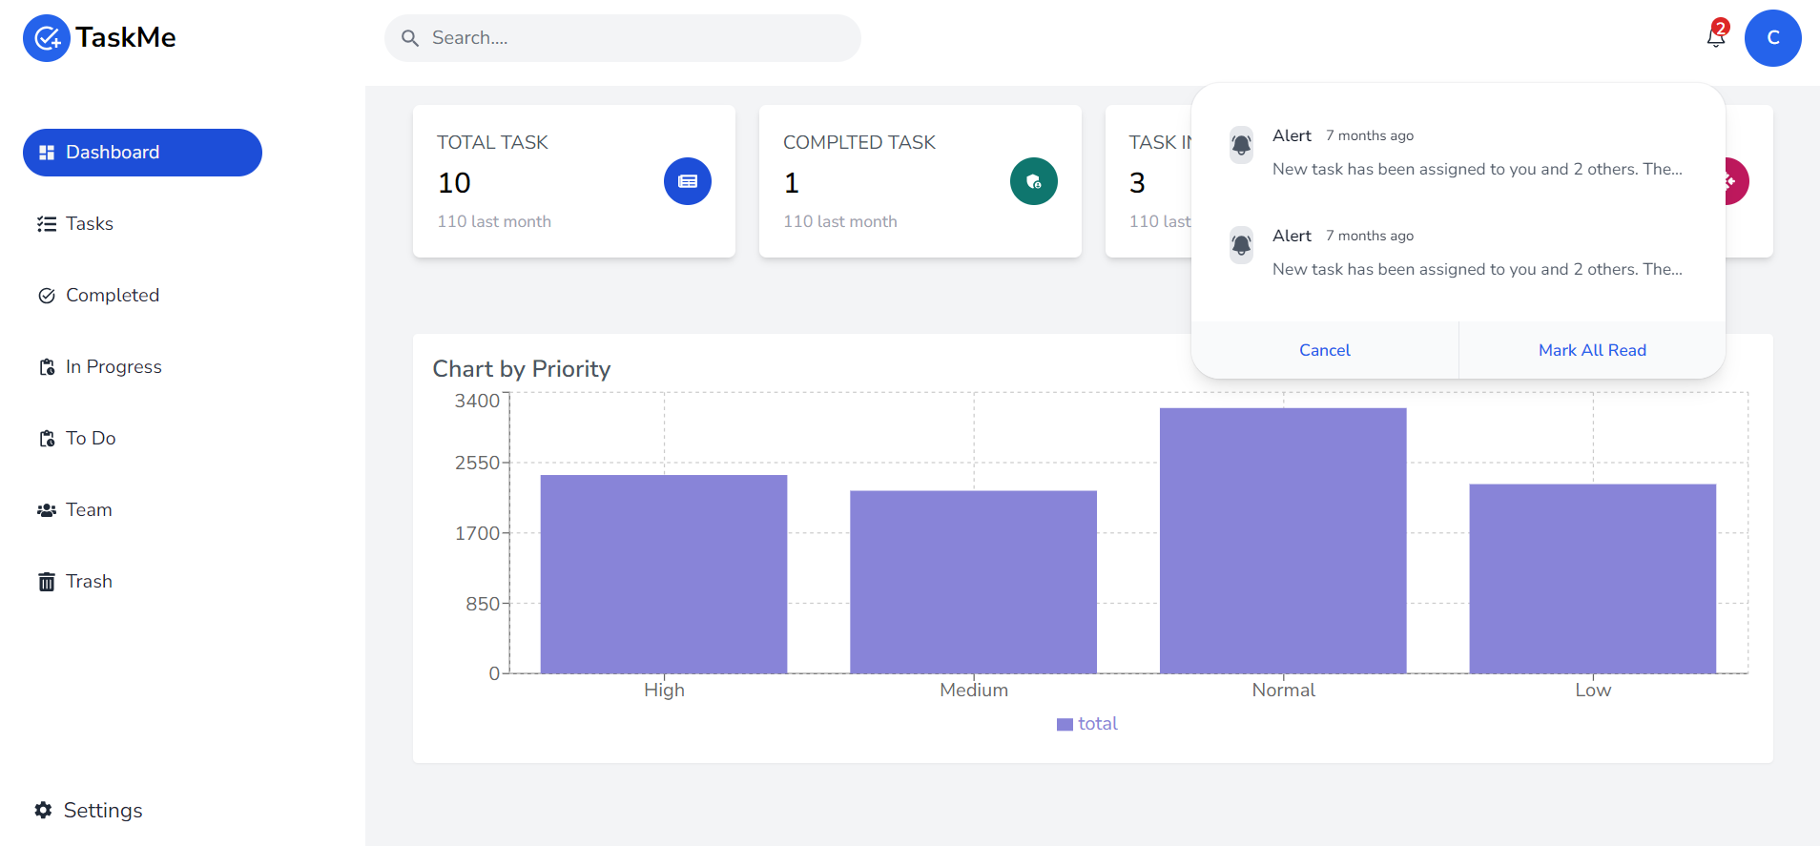Click the In Progress clipboard icon
1820x846 pixels.
pyautogui.click(x=47, y=367)
